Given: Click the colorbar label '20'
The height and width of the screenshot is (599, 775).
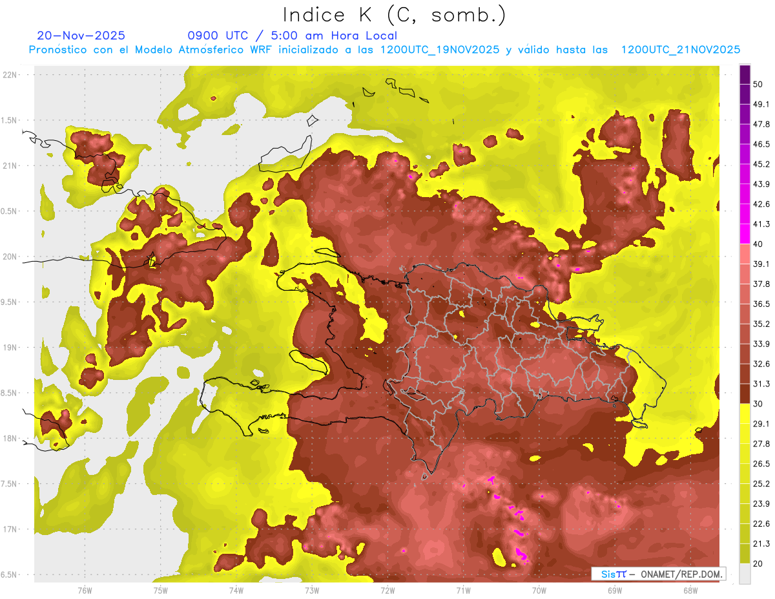Looking at the screenshot, I should tap(758, 563).
